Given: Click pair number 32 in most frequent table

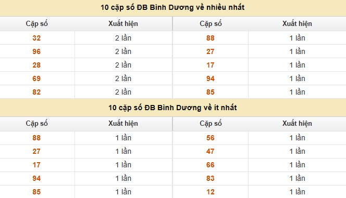Looking at the screenshot, I should click(36, 38).
